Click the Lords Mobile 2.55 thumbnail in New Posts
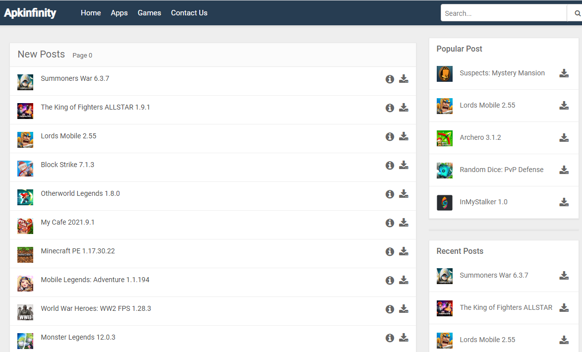 pos(25,140)
